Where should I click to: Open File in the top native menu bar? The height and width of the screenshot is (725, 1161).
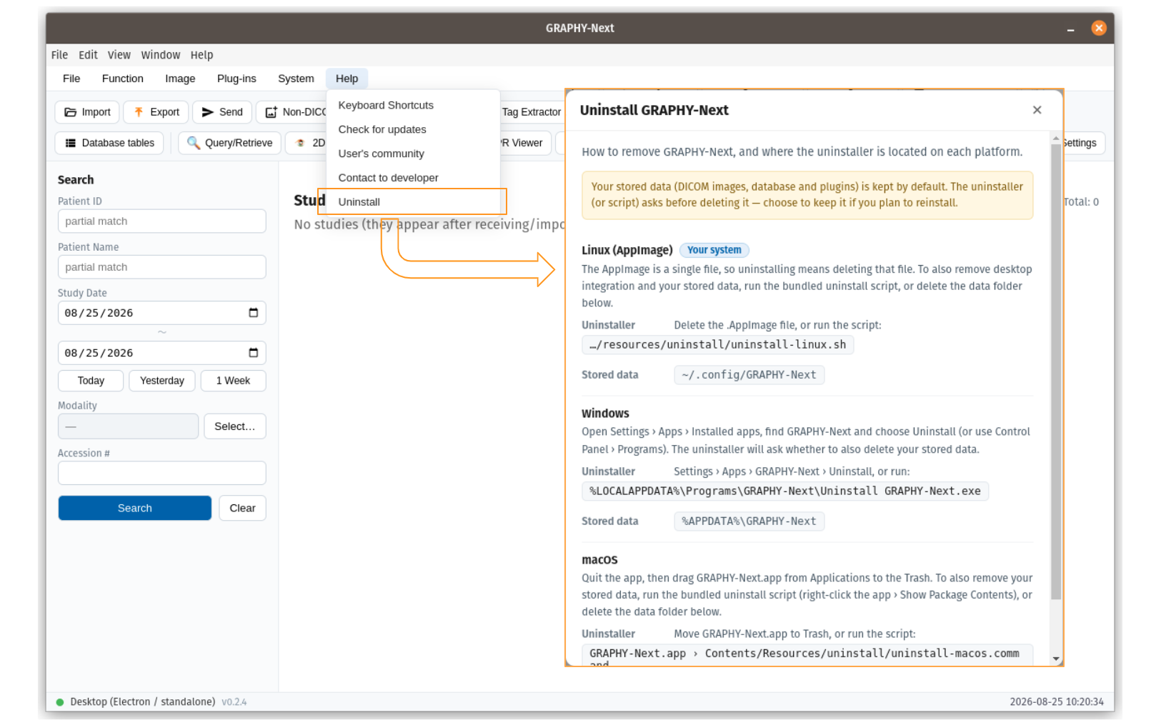pos(59,55)
